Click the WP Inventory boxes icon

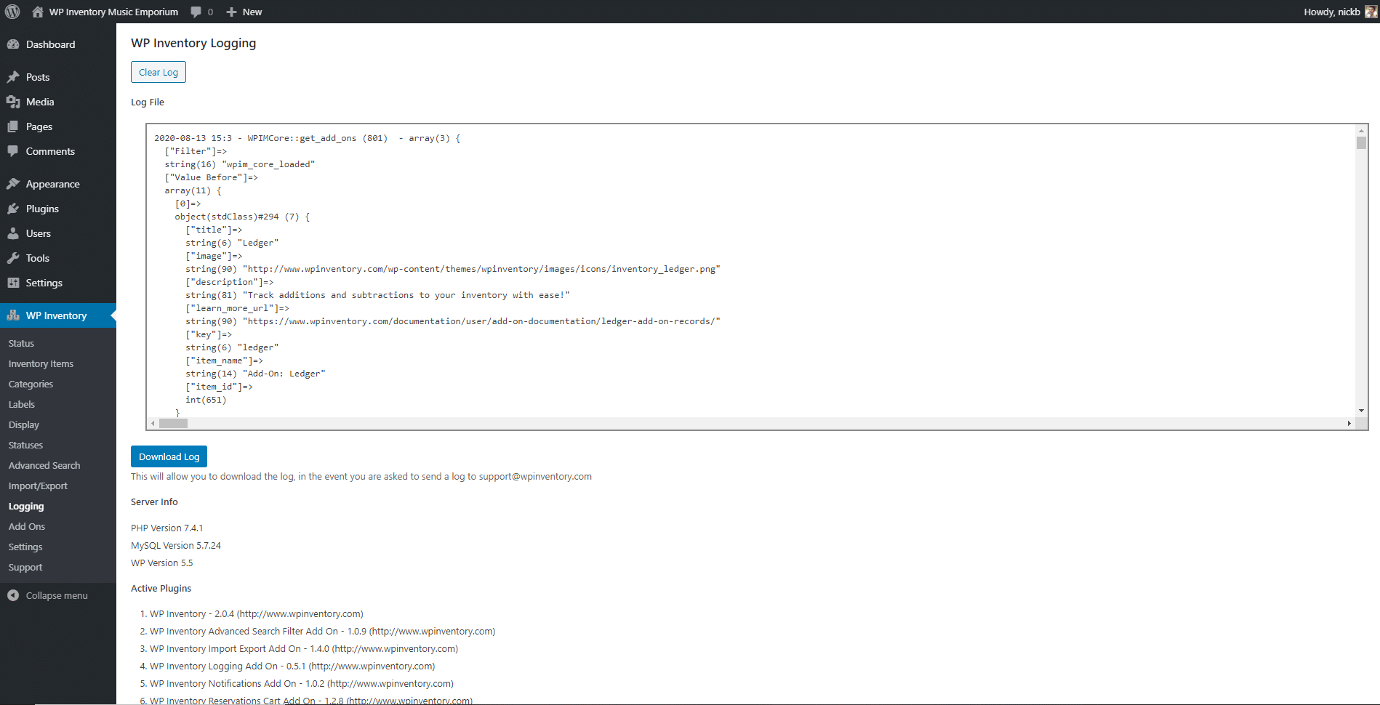13,315
